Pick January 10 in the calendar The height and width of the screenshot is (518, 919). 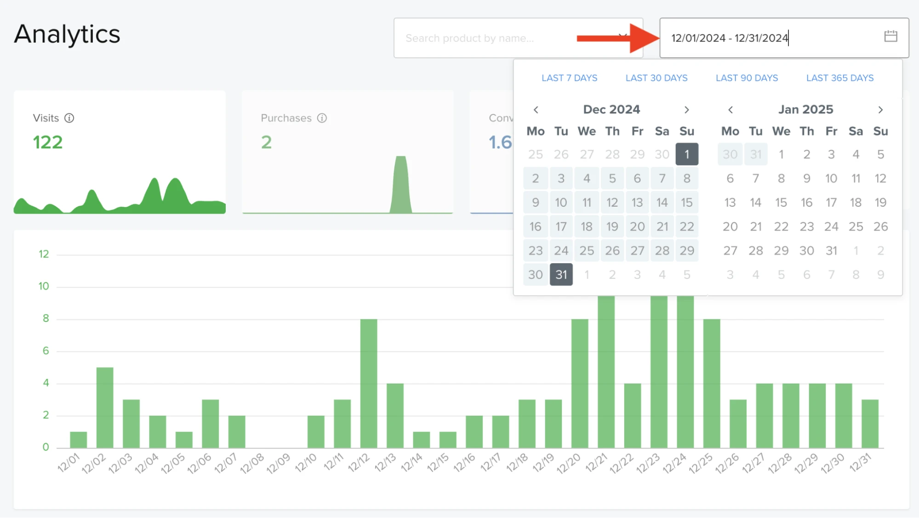(x=831, y=178)
